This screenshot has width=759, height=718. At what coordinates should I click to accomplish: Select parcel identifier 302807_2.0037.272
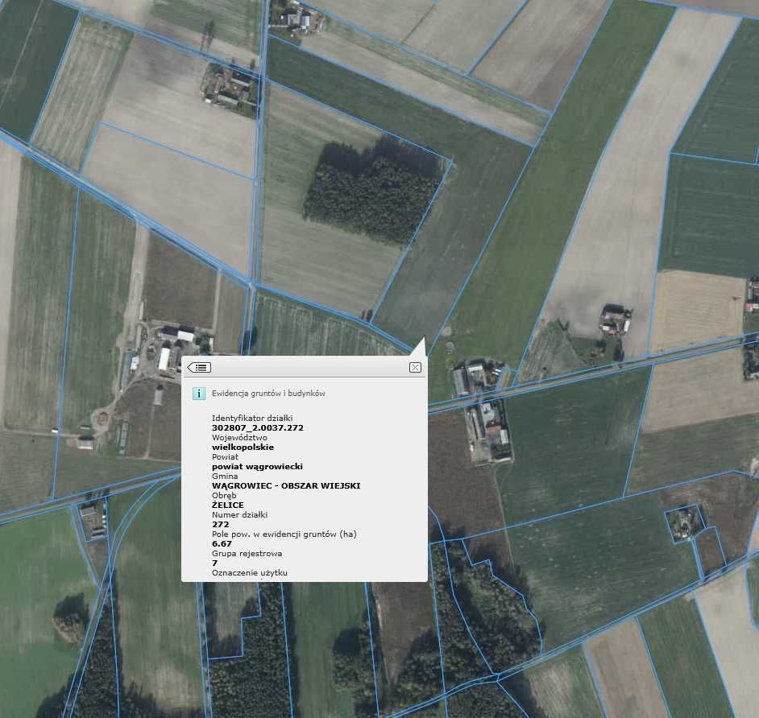[258, 428]
